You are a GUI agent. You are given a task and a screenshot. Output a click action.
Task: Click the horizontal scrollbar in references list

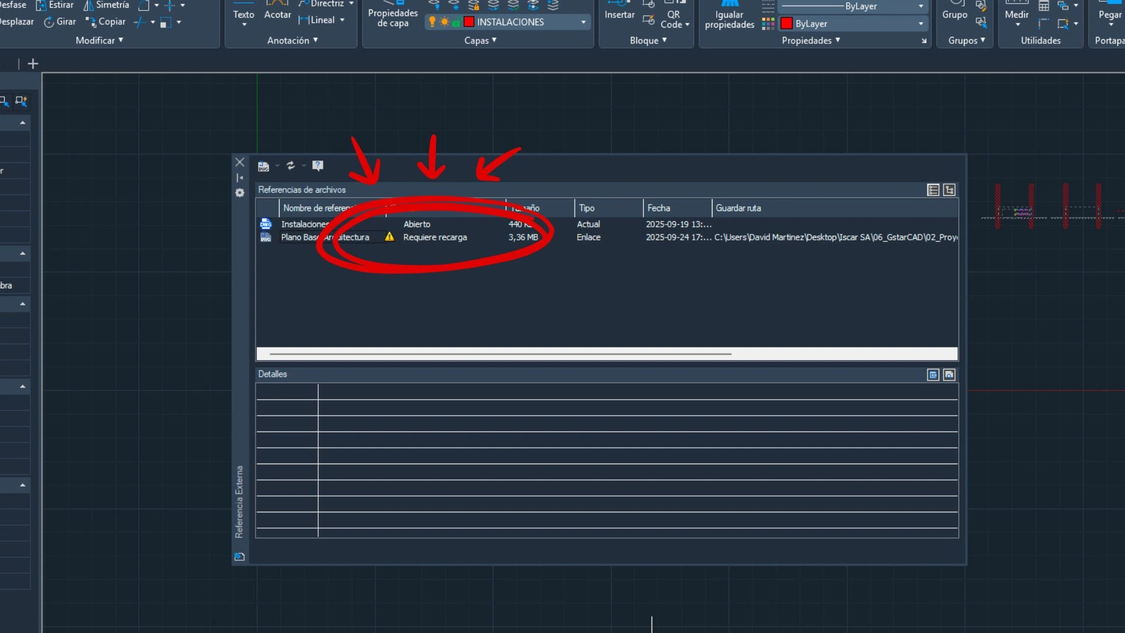click(500, 354)
